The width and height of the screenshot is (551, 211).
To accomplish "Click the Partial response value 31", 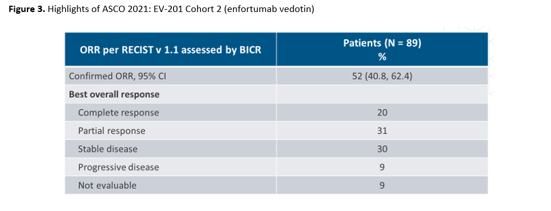I will coord(382,131).
